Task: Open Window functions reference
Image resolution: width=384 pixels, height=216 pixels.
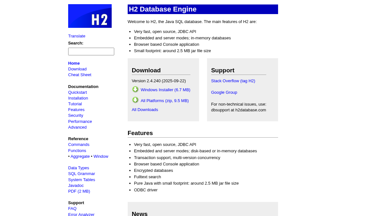Action: coord(101,156)
